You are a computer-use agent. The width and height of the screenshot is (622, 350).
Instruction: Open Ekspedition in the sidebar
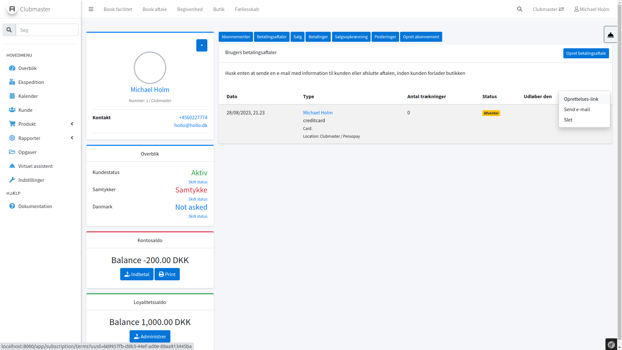31,82
